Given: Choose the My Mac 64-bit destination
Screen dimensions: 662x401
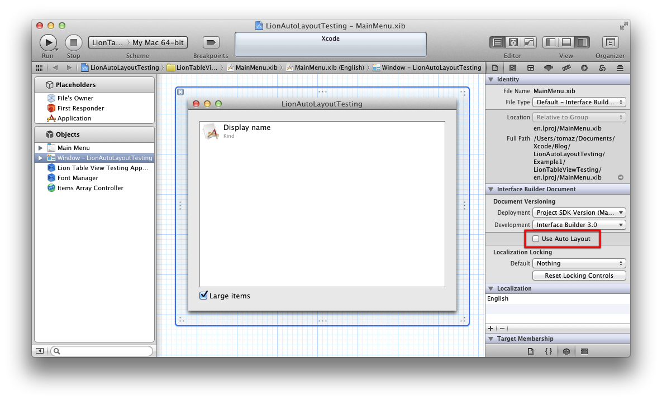Looking at the screenshot, I should tap(158, 42).
